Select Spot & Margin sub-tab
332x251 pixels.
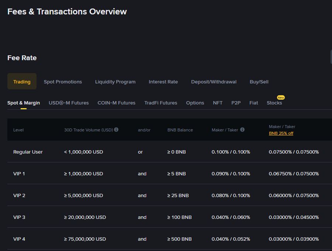pyautogui.click(x=24, y=103)
